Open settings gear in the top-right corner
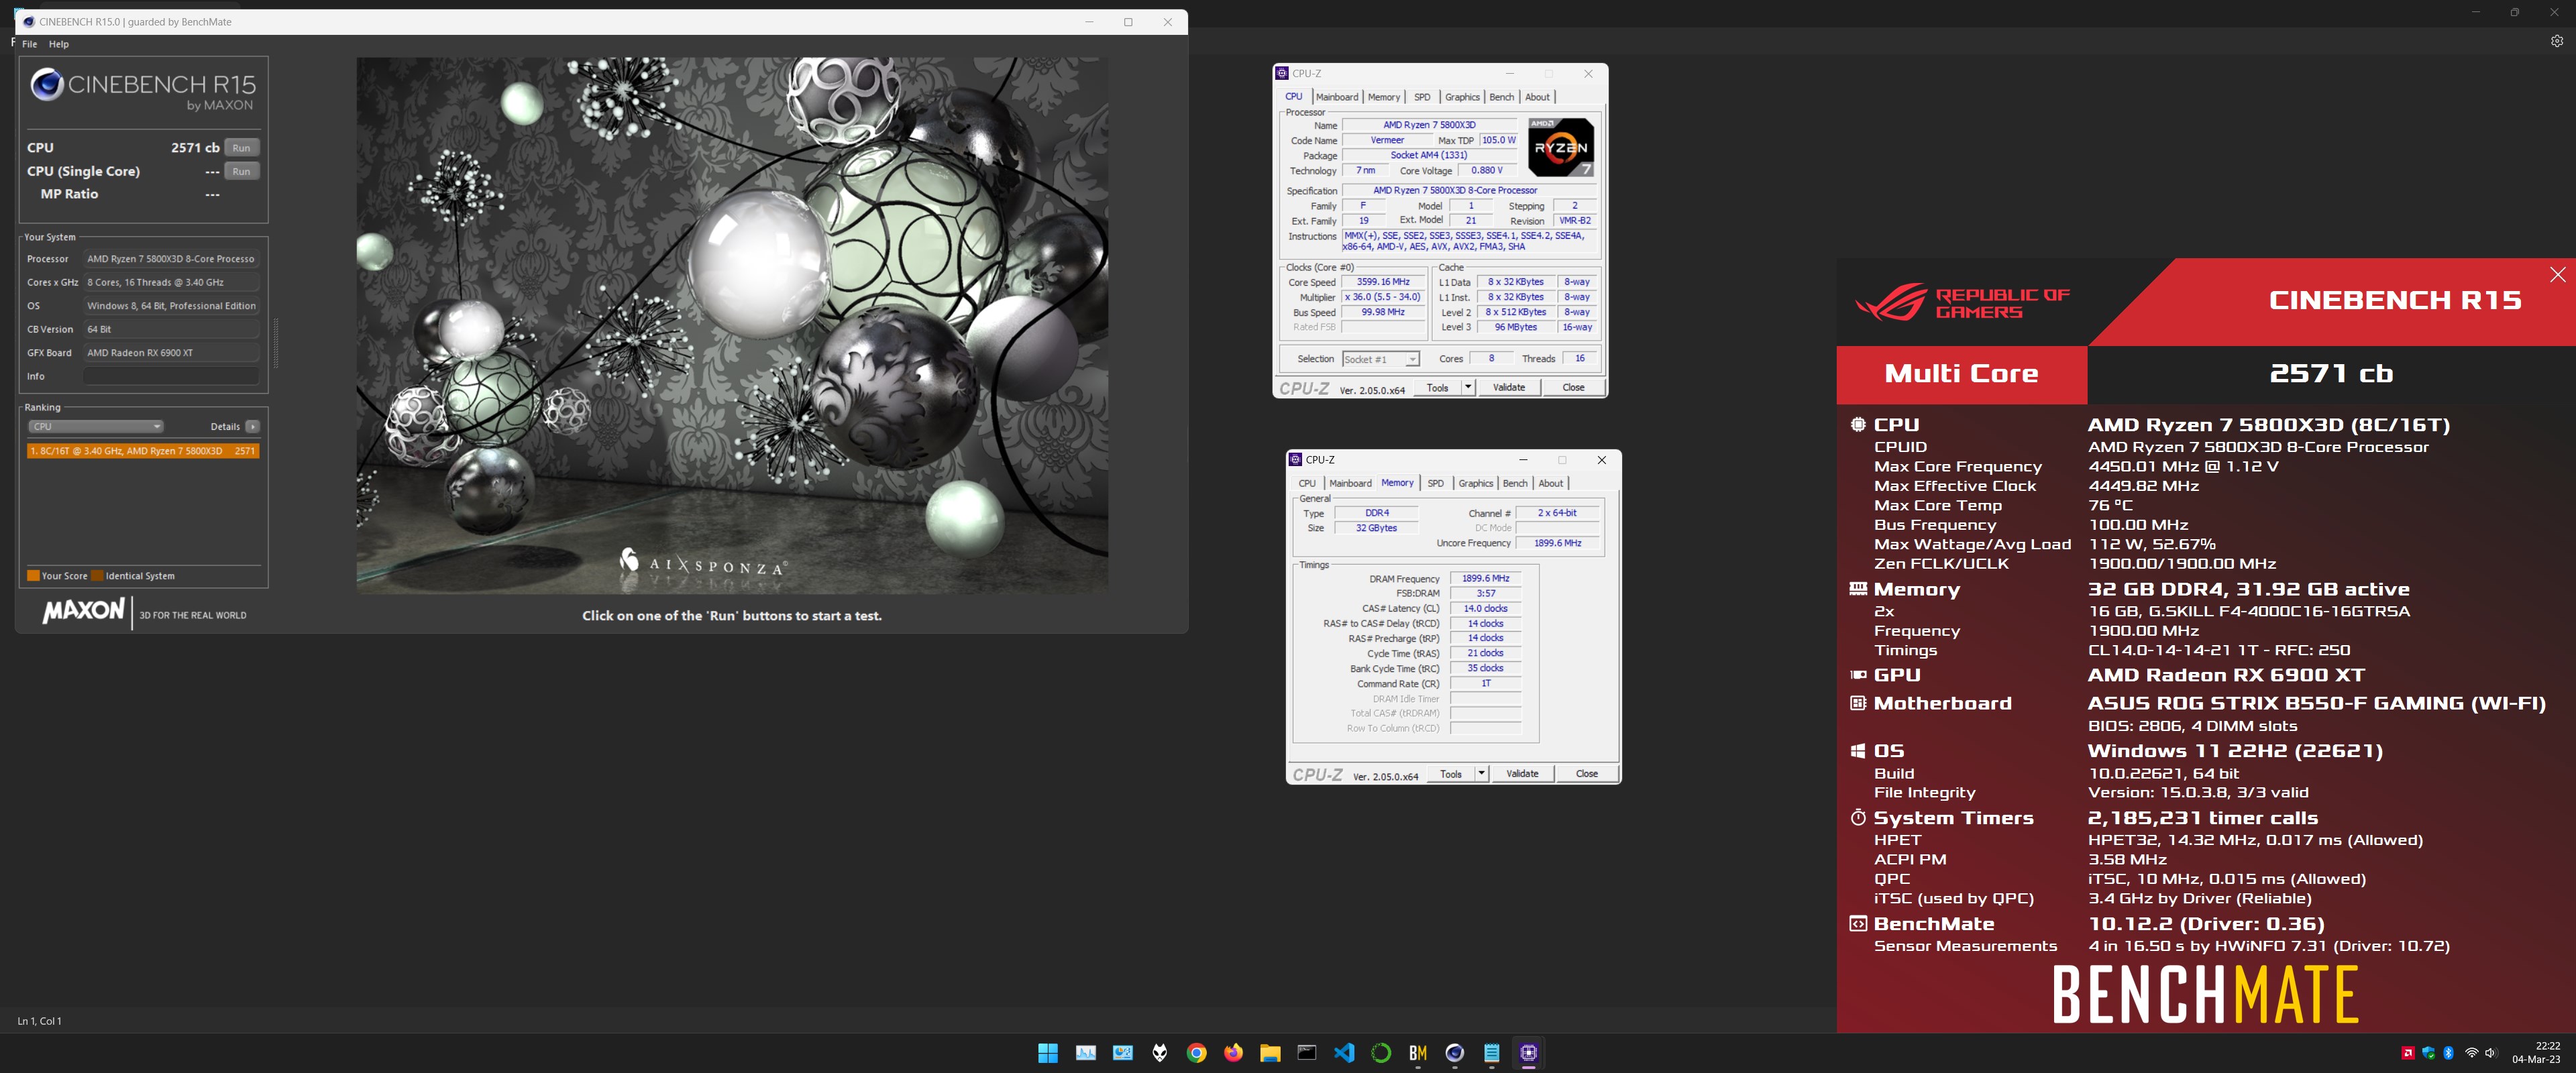 pos(2556,41)
